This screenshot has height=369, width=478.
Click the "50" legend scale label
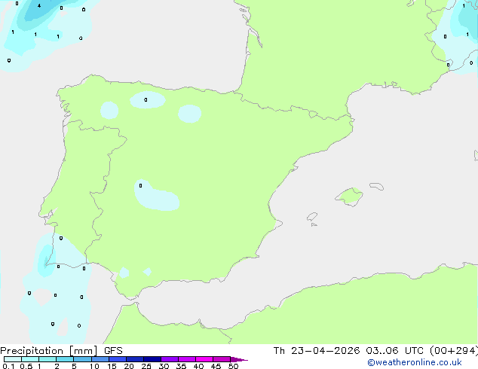(x=233, y=366)
